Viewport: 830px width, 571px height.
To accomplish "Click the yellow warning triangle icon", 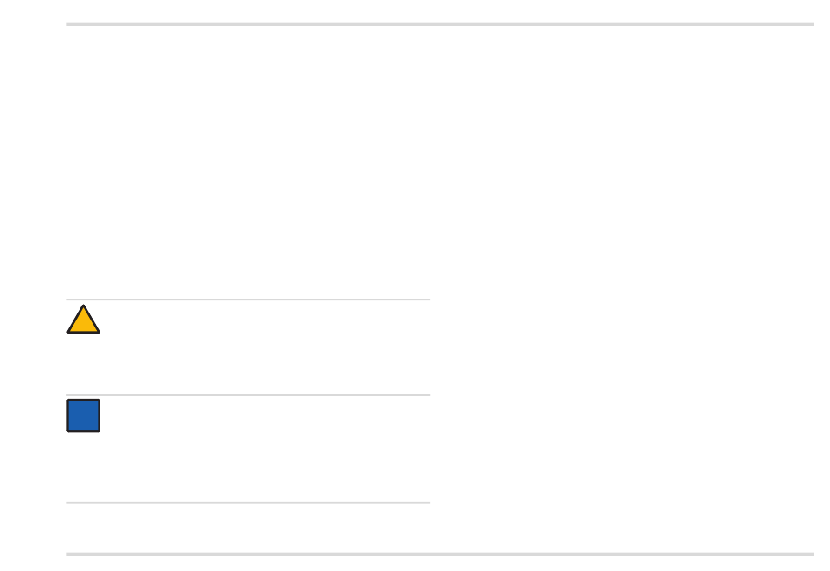I will [x=83, y=319].
